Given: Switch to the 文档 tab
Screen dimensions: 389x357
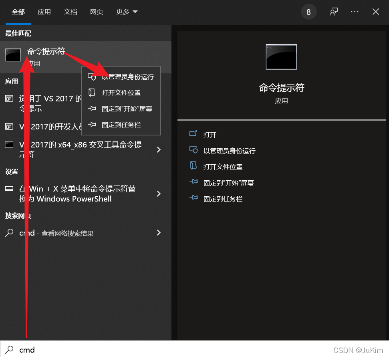Looking at the screenshot, I should [71, 12].
